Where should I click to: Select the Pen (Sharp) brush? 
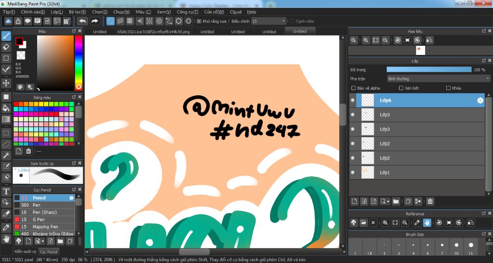44,212
